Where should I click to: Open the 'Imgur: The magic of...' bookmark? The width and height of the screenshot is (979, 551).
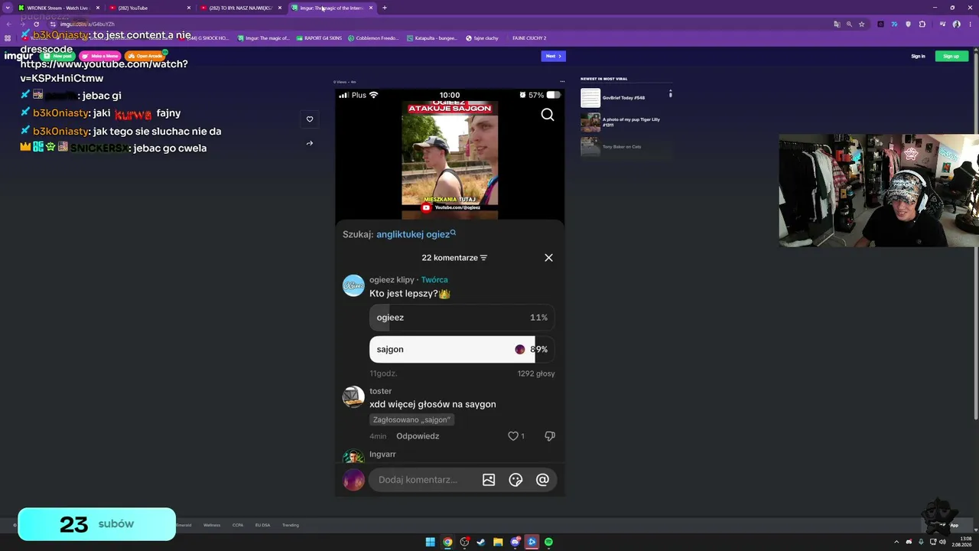264,38
